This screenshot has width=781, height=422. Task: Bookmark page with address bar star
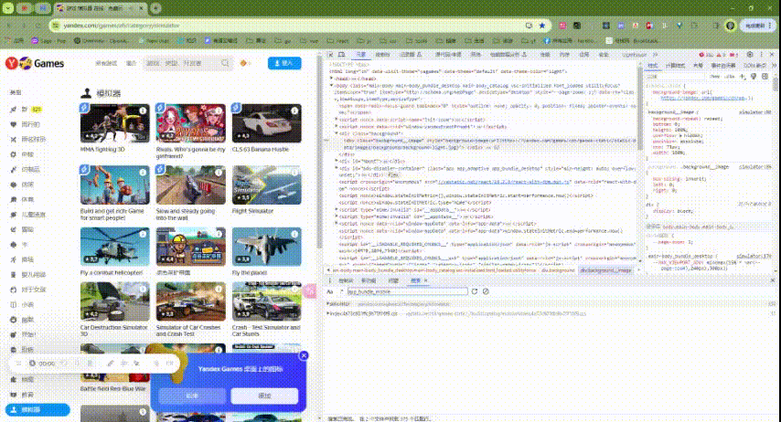coord(542,26)
